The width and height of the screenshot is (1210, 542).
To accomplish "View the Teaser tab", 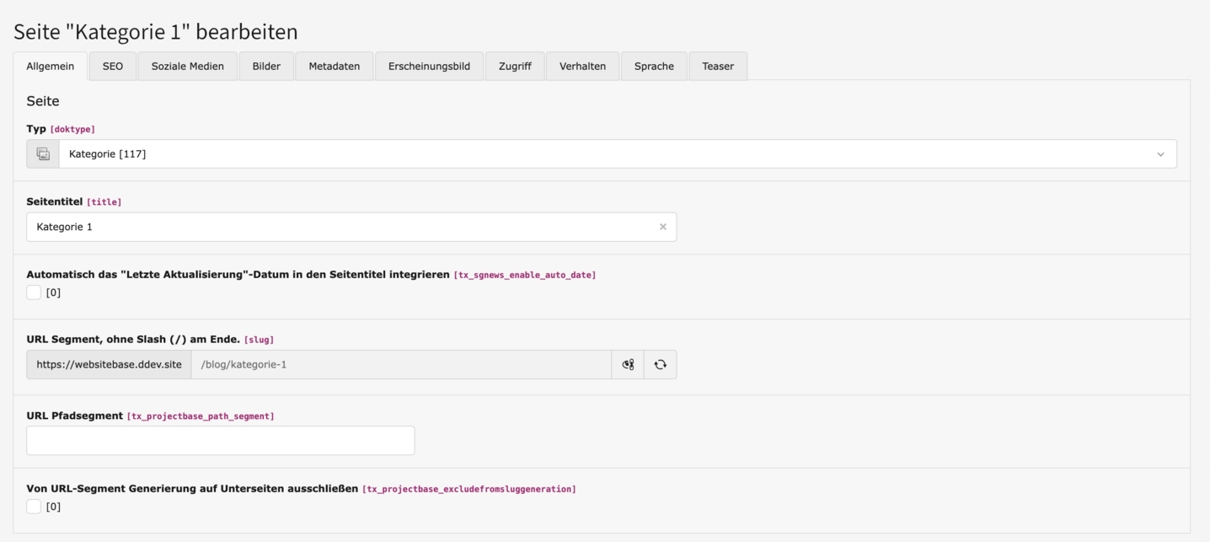I will pyautogui.click(x=718, y=66).
